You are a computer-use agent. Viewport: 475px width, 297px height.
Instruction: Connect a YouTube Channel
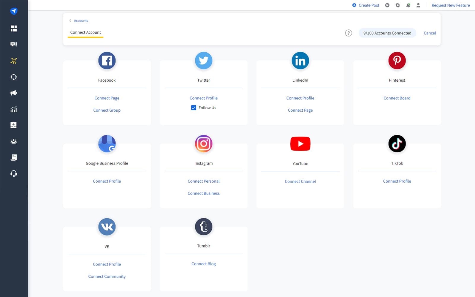[300, 181]
